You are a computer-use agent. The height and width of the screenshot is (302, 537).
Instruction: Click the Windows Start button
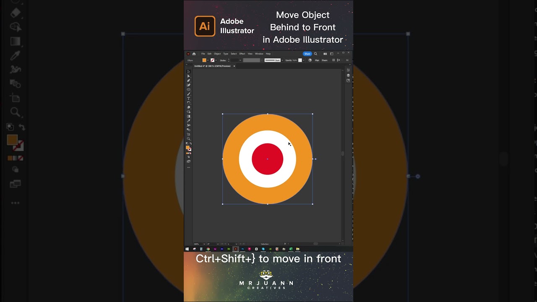click(x=187, y=249)
